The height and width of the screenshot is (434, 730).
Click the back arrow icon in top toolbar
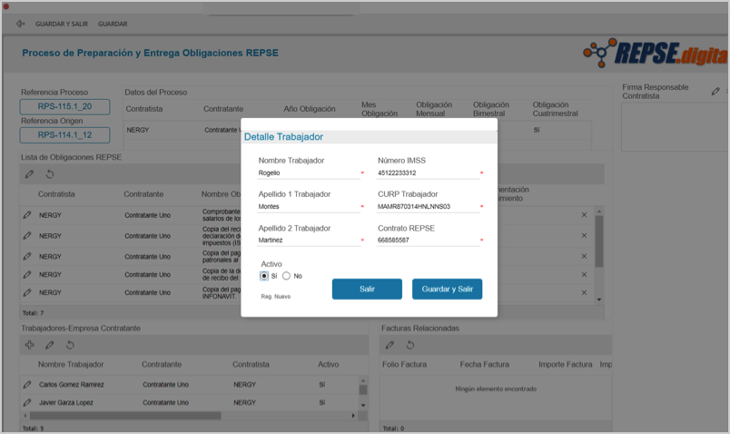[x=20, y=24]
